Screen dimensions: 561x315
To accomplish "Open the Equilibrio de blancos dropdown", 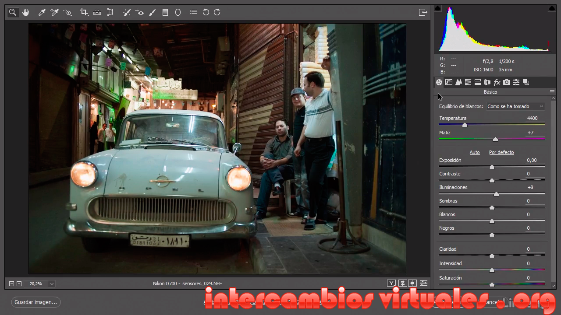I will (x=515, y=106).
